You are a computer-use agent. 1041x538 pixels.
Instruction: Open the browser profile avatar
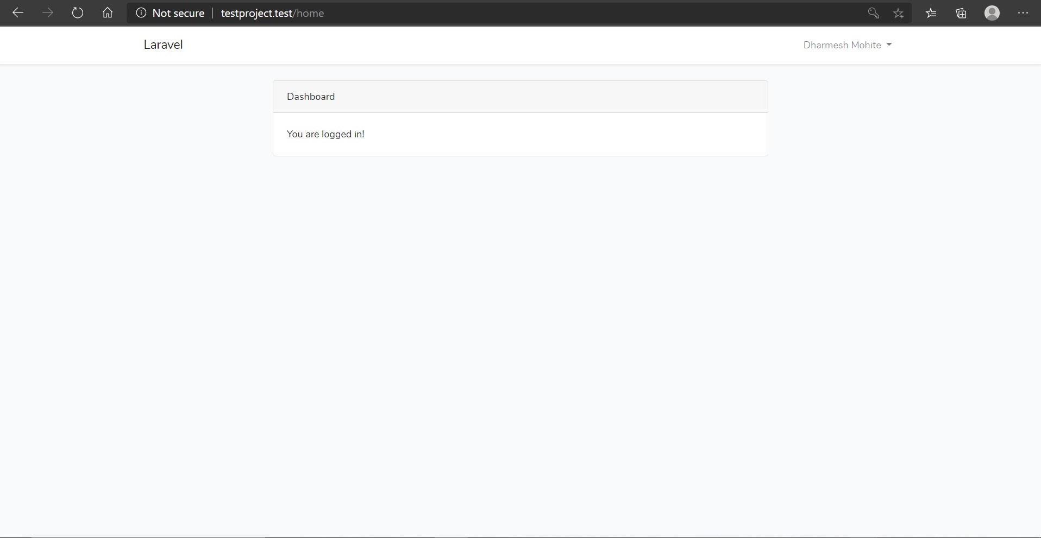[992, 13]
